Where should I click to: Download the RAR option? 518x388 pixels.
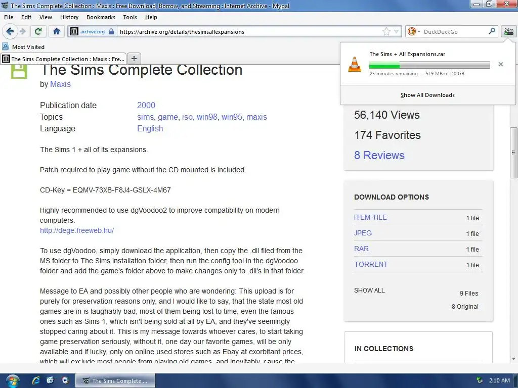(361, 249)
